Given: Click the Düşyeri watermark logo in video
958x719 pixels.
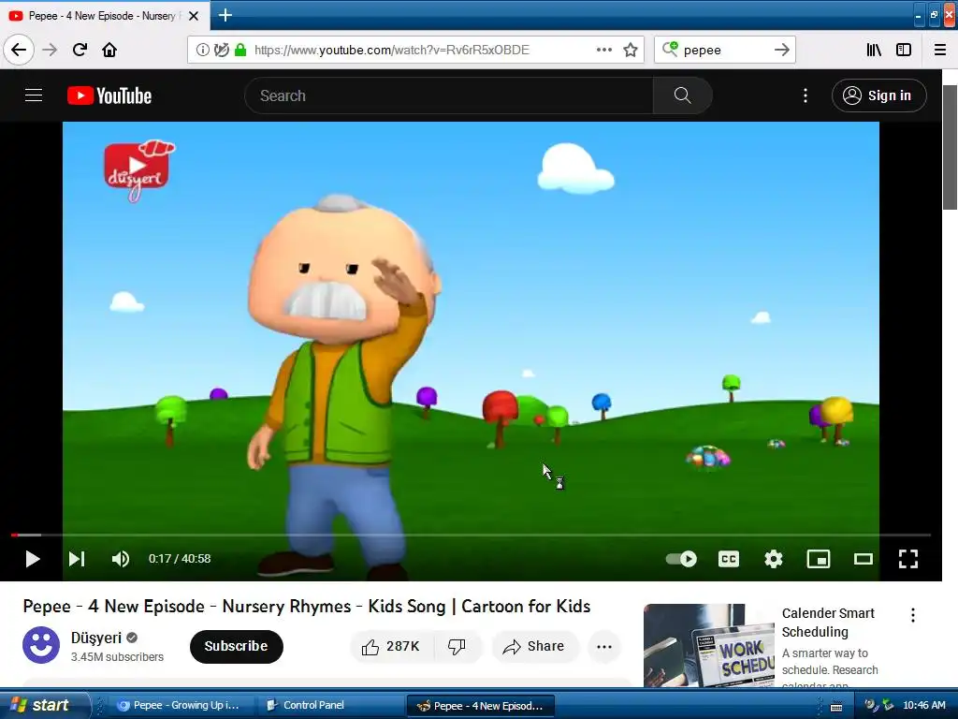Looking at the screenshot, I should (x=138, y=170).
